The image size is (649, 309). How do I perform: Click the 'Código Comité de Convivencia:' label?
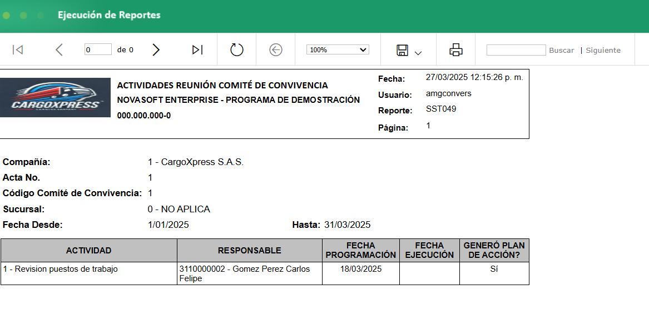coord(72,193)
